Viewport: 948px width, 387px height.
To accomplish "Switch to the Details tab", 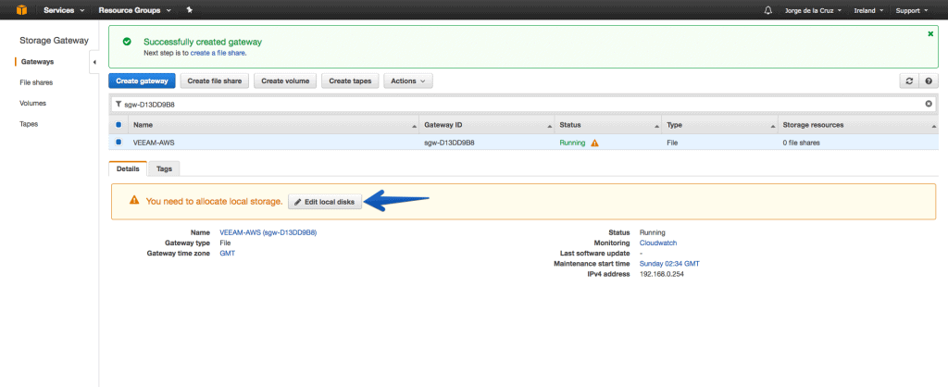I will pos(128,169).
